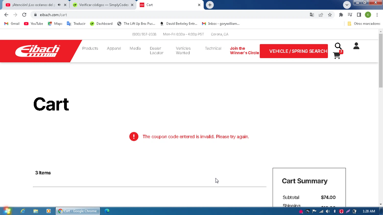
Task: Open the David Berkeley bookmark
Action: click(x=179, y=23)
